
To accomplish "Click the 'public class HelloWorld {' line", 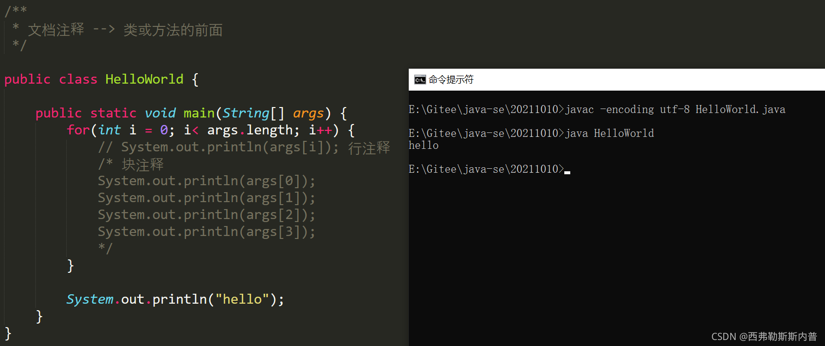I will [102, 79].
